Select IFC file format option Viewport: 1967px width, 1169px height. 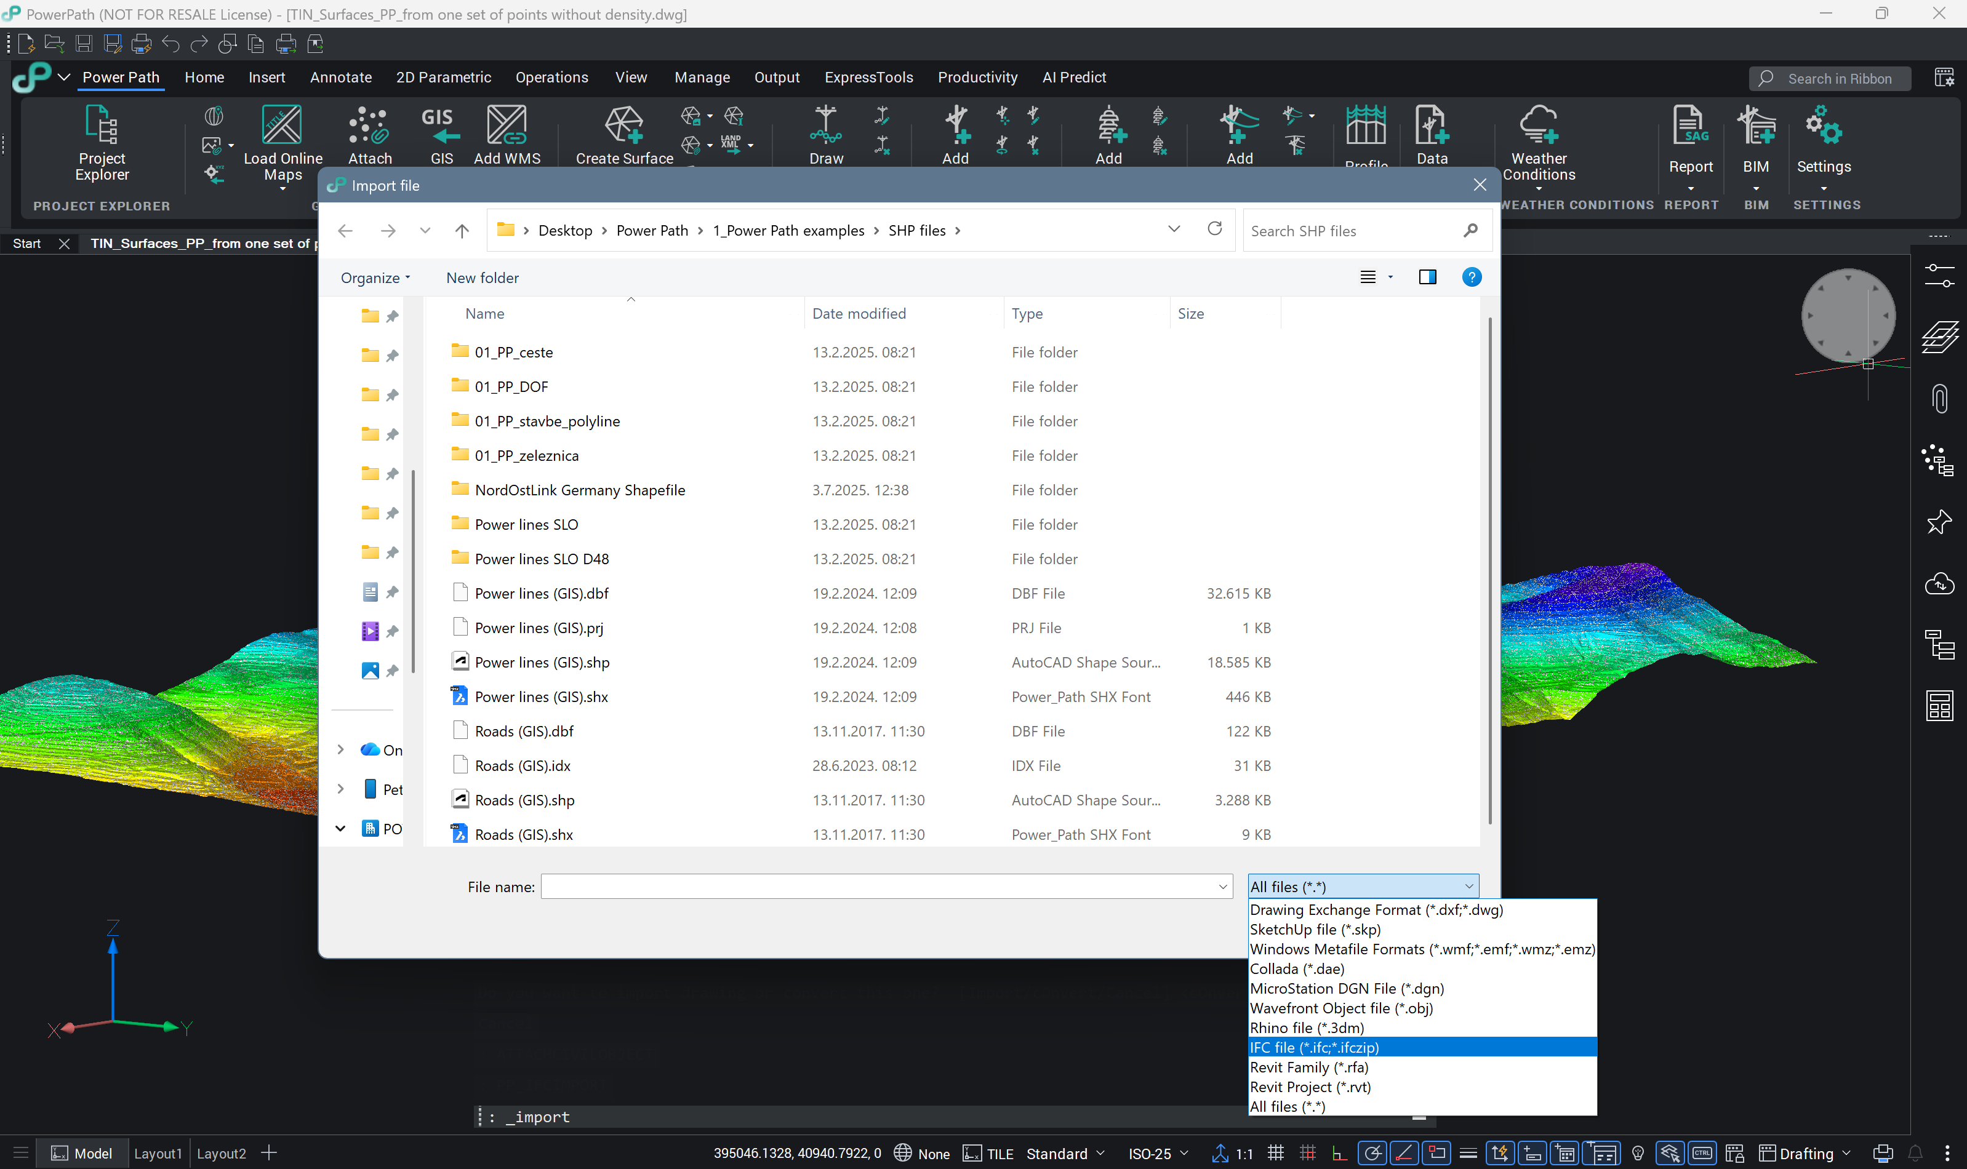click(x=1314, y=1048)
